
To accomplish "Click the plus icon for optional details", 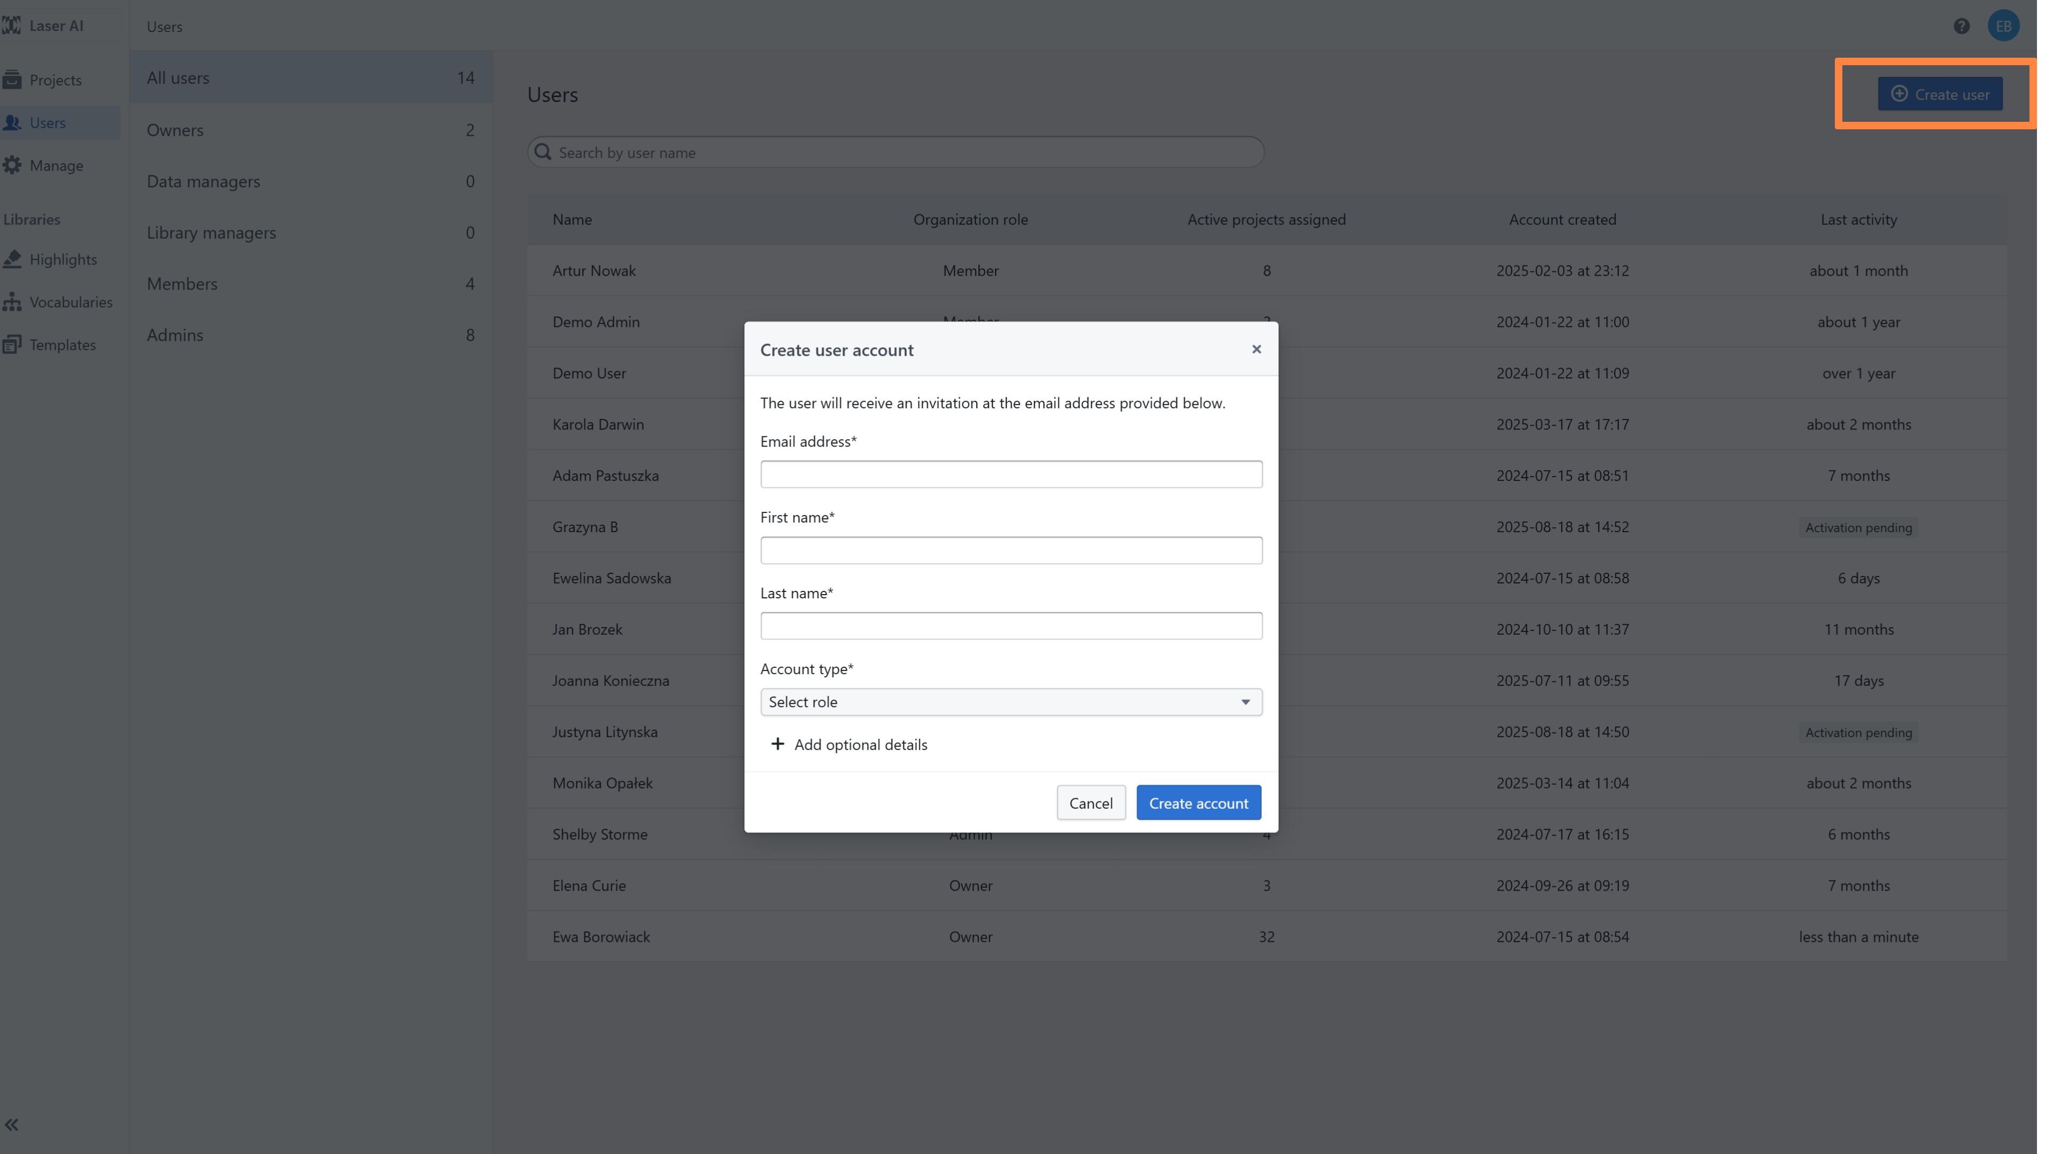I will coord(777,744).
